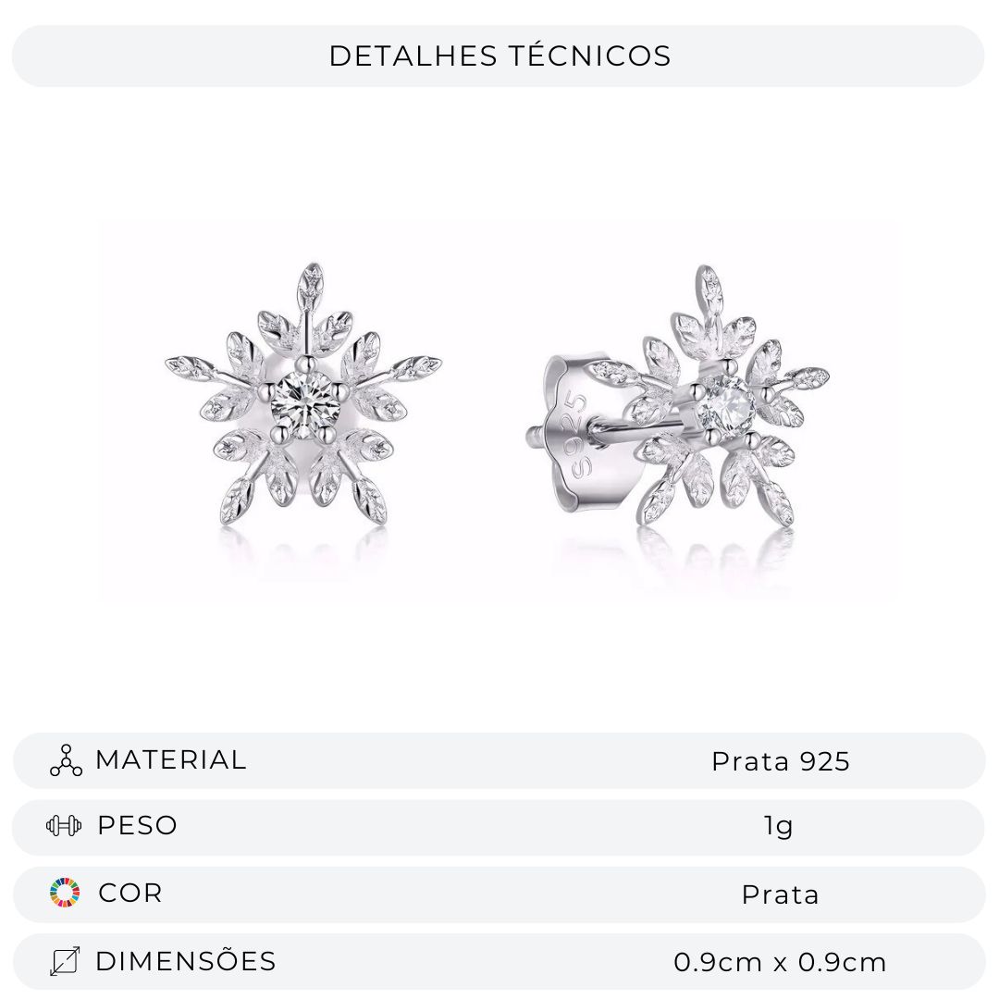This screenshot has height=999, width=999.
Task: Click the MATERIAL label
Action: pos(171,760)
